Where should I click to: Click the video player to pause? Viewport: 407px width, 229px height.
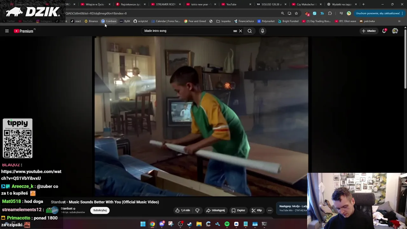click(201, 116)
